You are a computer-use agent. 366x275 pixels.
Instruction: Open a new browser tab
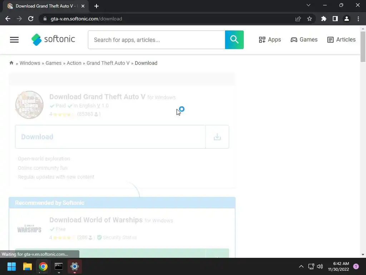pos(97,6)
